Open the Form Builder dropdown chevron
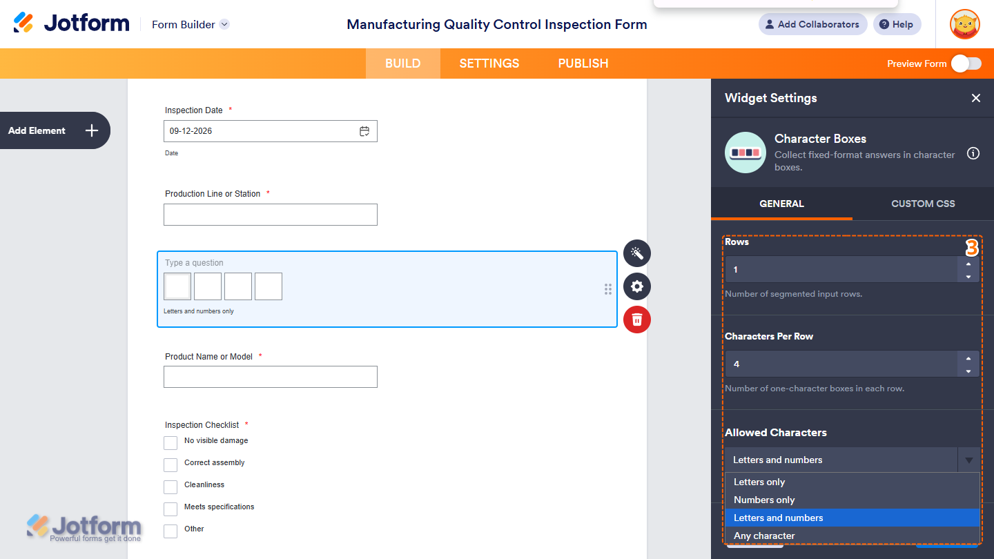 pos(224,24)
